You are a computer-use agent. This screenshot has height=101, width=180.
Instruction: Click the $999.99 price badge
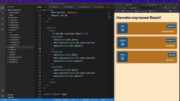click(171, 26)
